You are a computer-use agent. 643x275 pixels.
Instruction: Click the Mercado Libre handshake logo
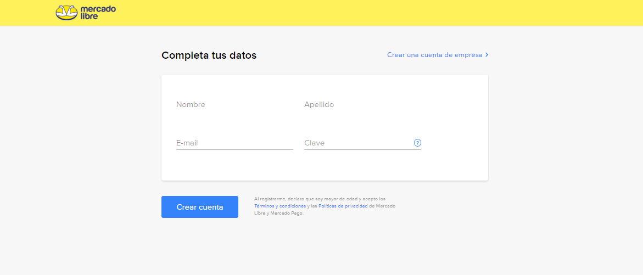66,13
